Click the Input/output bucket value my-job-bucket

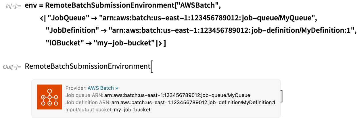[132, 110]
